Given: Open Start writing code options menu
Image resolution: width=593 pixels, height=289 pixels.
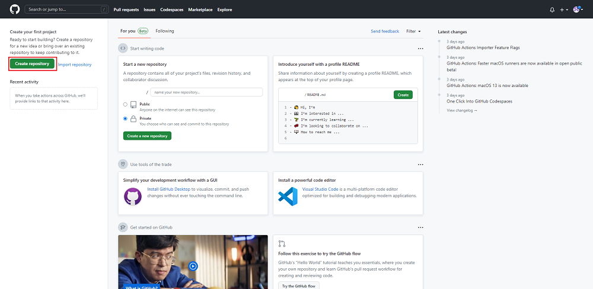Looking at the screenshot, I should pyautogui.click(x=420, y=49).
